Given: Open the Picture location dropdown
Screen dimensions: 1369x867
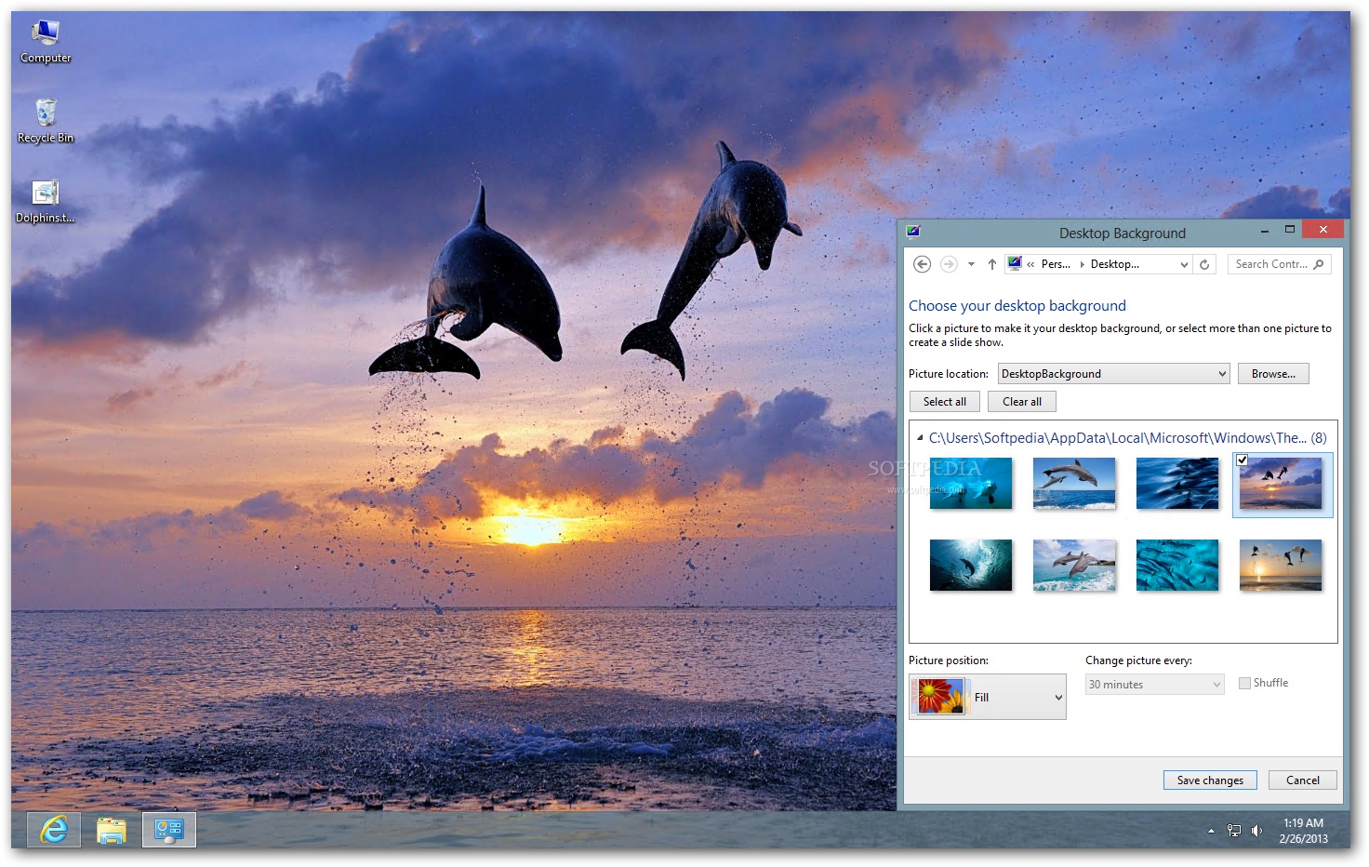Looking at the screenshot, I should click(1114, 374).
